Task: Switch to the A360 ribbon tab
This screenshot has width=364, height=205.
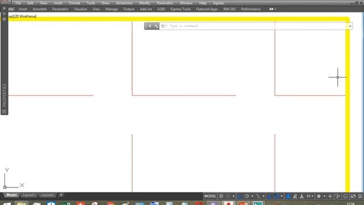Action: click(161, 9)
